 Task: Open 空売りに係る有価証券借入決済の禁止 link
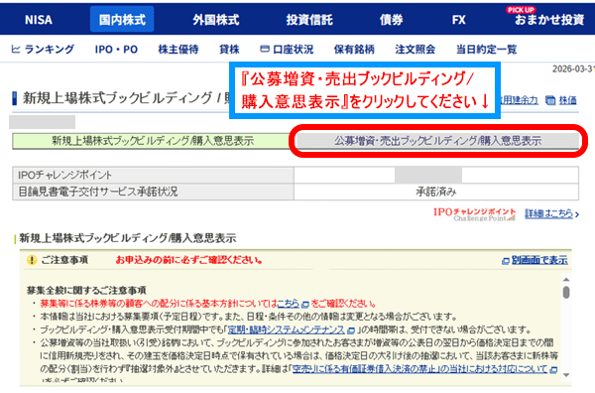point(419,369)
